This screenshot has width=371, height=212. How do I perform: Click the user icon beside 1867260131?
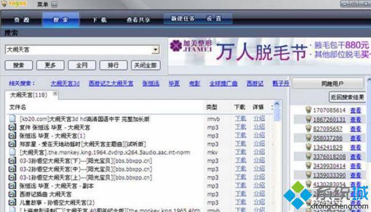tap(308, 119)
